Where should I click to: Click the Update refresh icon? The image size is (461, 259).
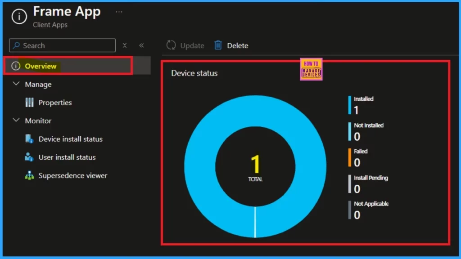click(x=171, y=45)
